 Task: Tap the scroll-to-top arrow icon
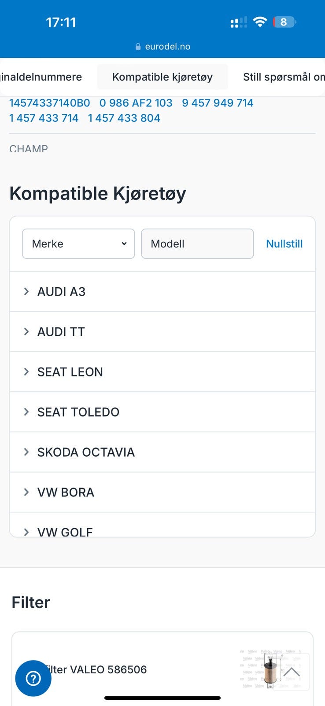tap(292, 672)
